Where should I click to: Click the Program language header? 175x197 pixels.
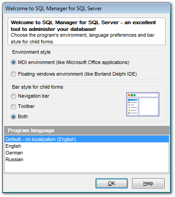click(x=87, y=130)
